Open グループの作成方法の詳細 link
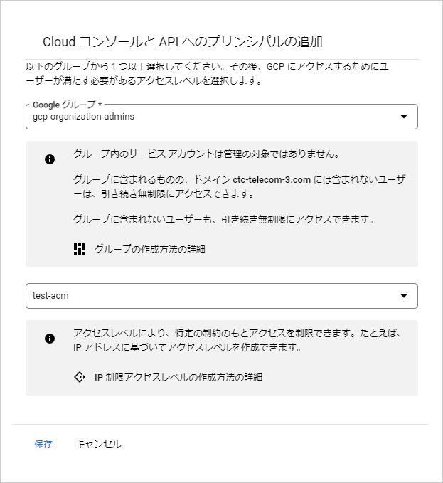Viewport: 443px width, 483px height. tap(149, 249)
